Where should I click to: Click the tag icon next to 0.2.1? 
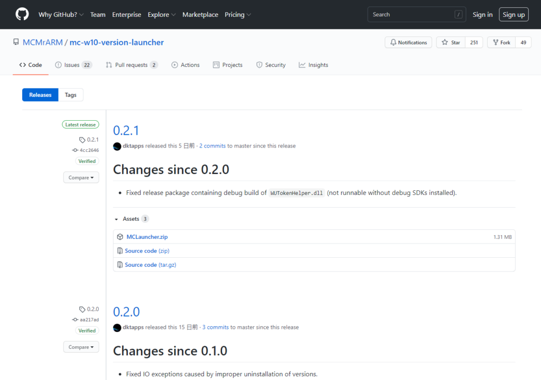pos(82,140)
